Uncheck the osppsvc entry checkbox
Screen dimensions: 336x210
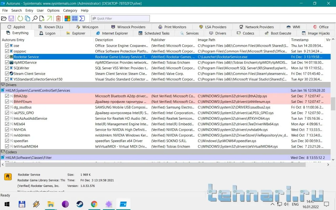coord(7,51)
